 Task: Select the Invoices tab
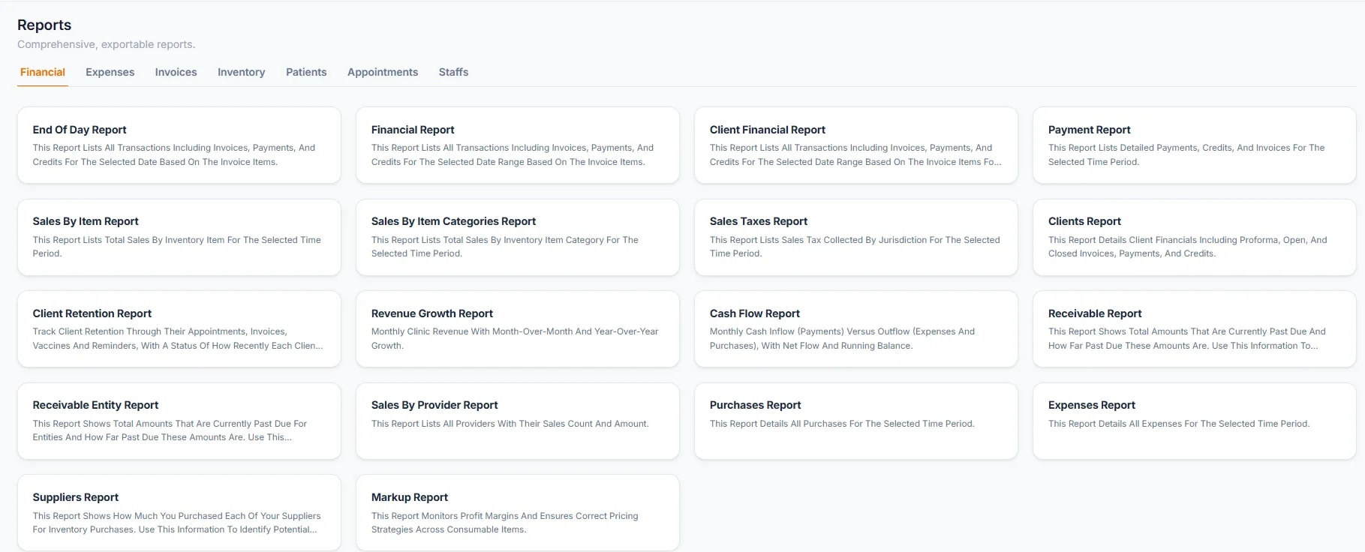coord(176,72)
